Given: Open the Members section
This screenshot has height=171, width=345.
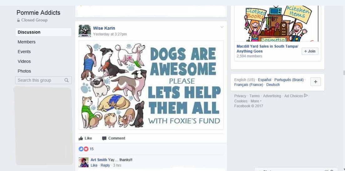Looking at the screenshot, I should click(27, 42).
